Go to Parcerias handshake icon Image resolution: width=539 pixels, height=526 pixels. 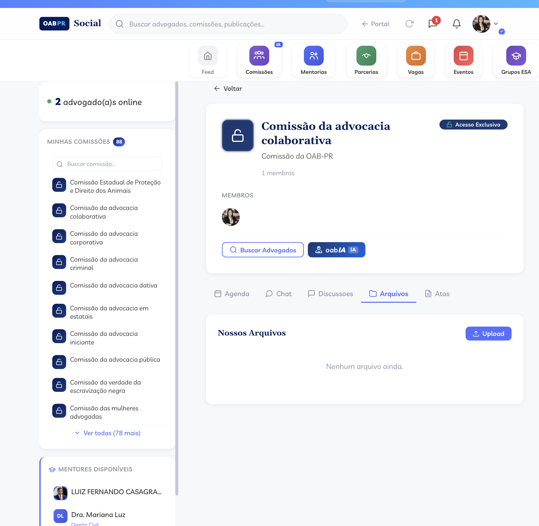tap(366, 56)
